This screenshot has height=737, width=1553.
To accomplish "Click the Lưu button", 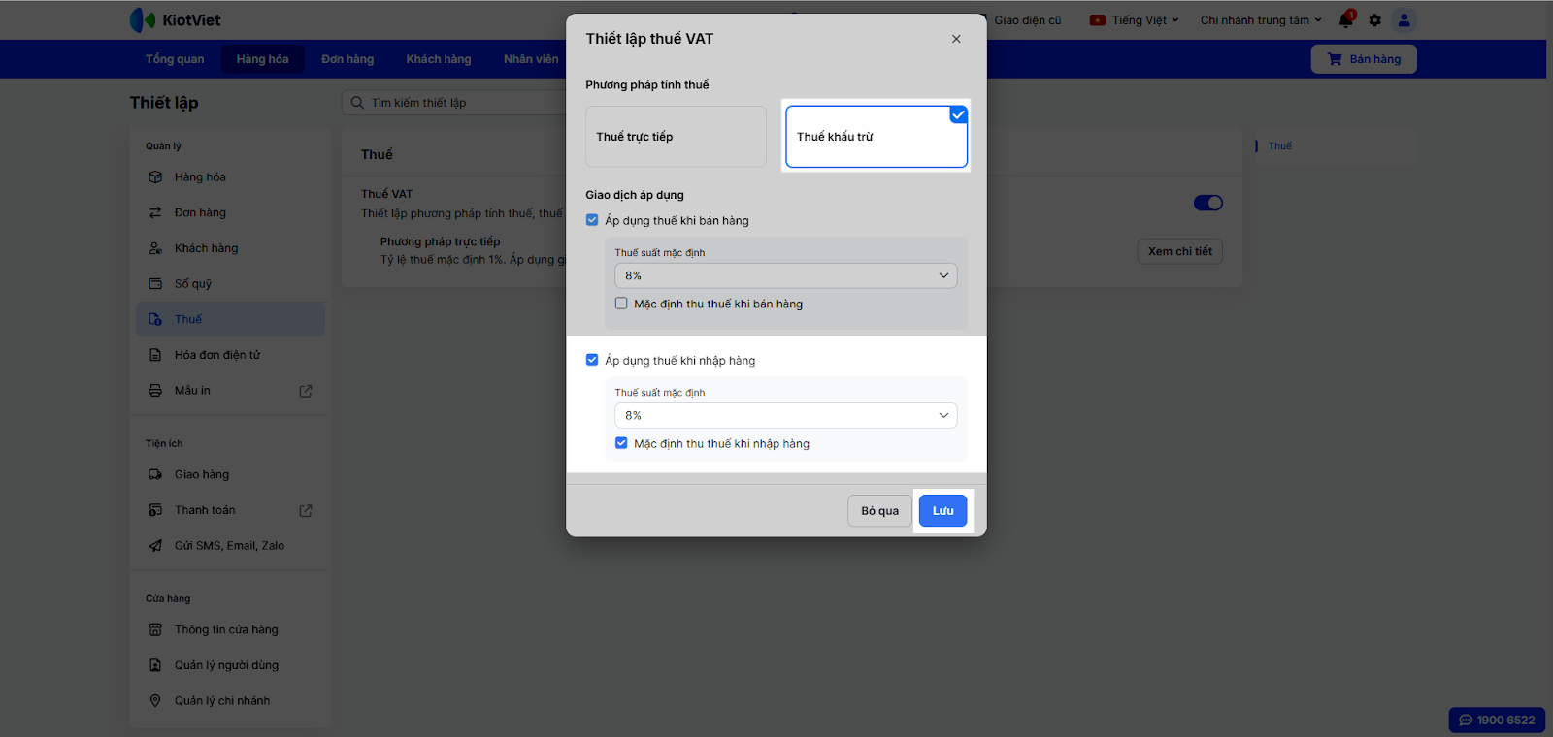I will coord(942,511).
